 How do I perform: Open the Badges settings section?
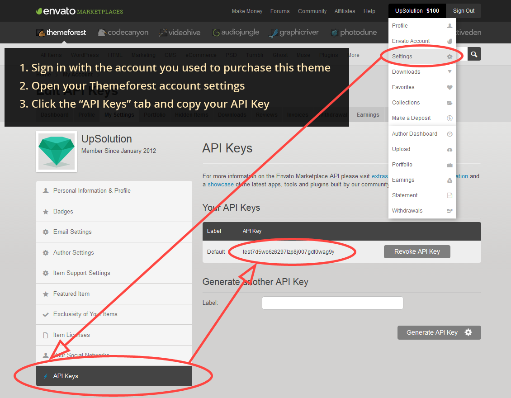click(114, 212)
